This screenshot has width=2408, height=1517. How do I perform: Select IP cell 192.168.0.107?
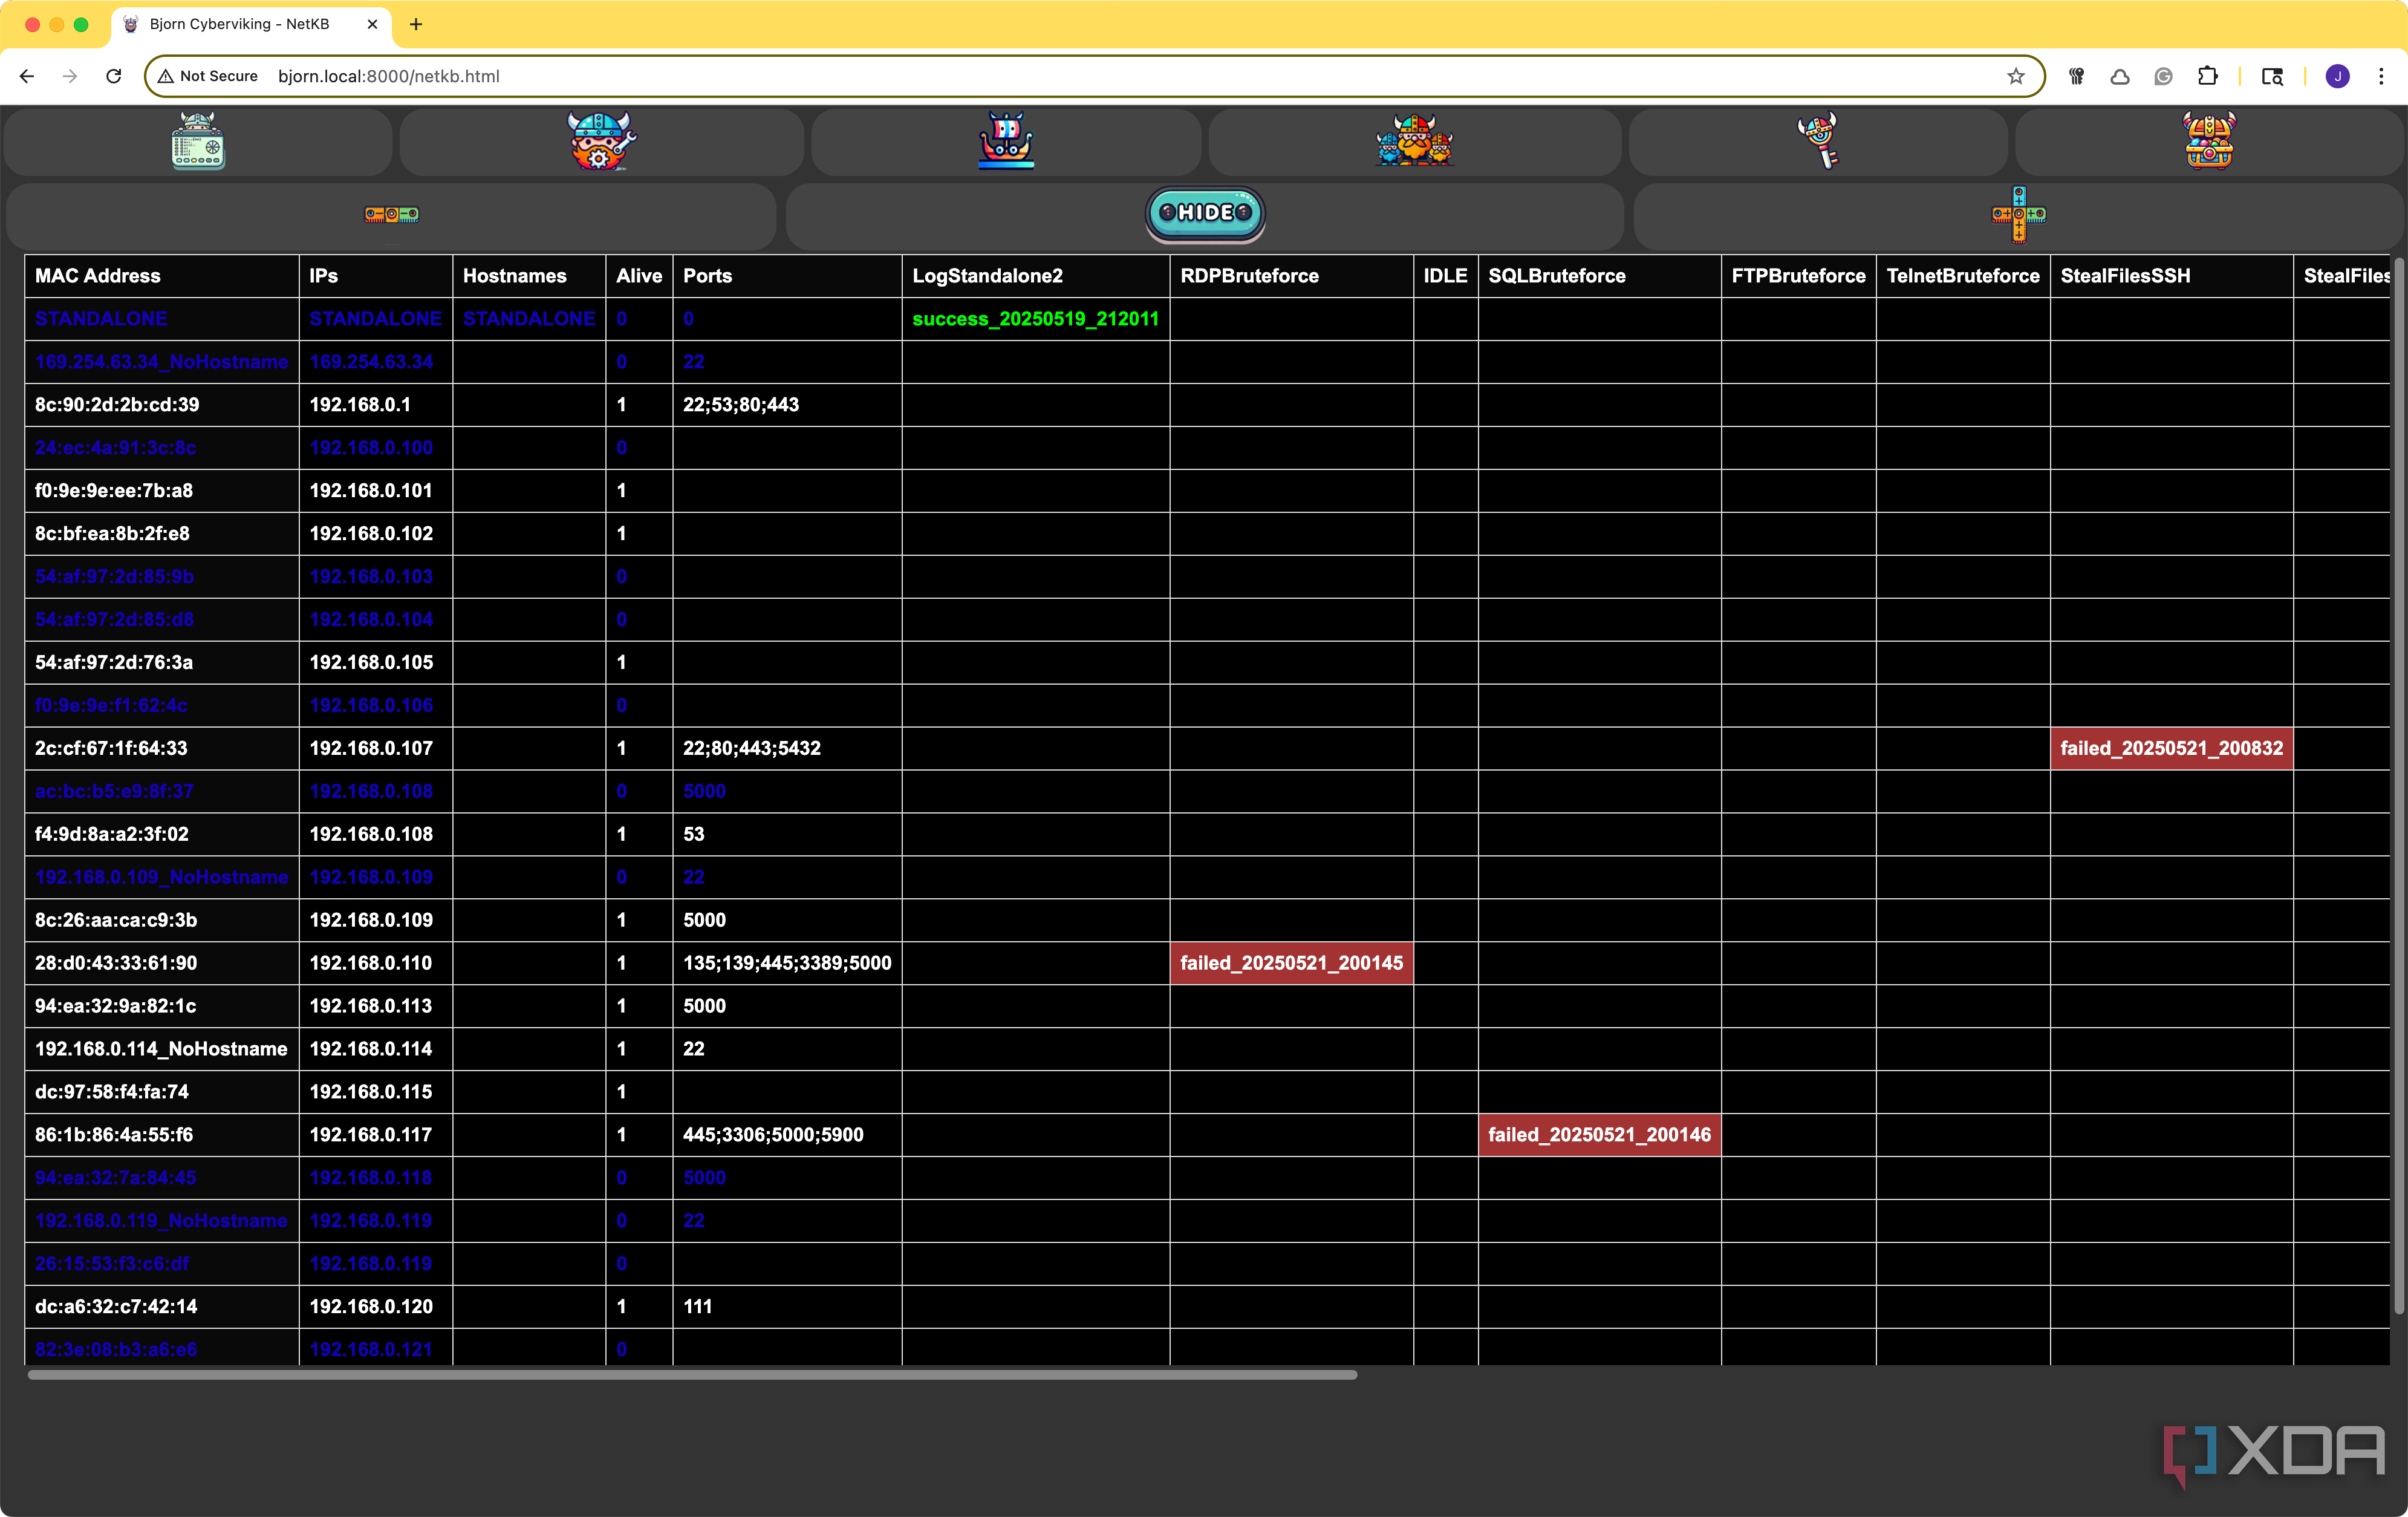tap(376, 748)
